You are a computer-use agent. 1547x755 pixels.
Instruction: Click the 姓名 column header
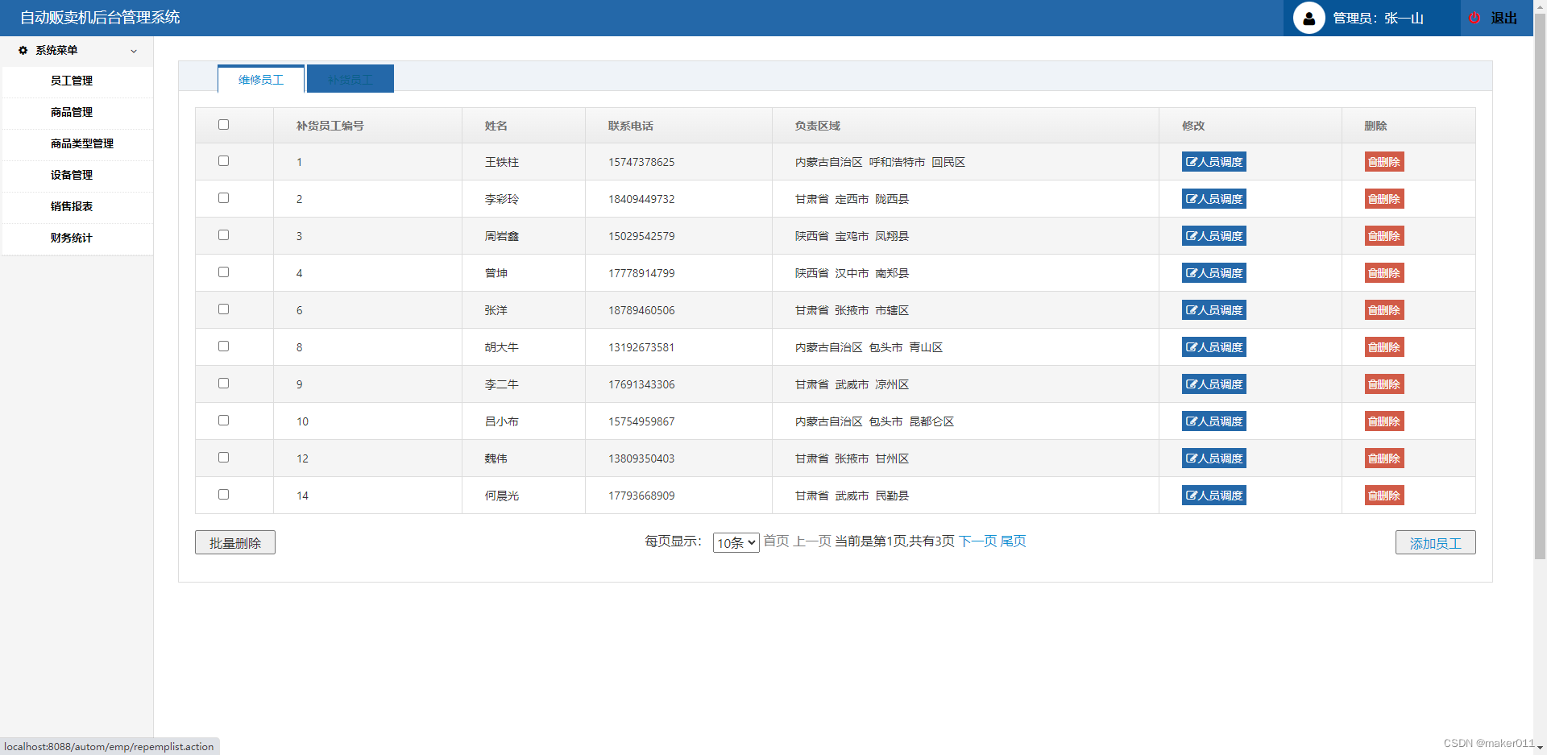[496, 126]
